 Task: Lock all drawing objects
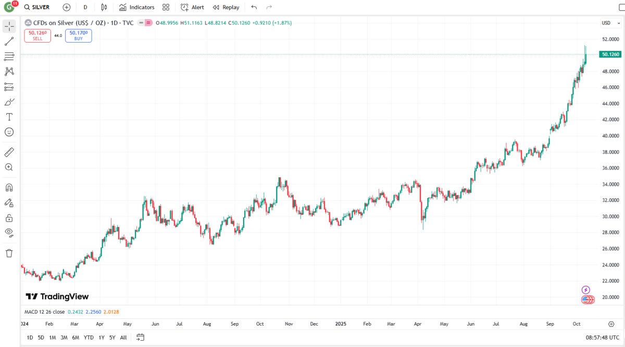tap(9, 217)
